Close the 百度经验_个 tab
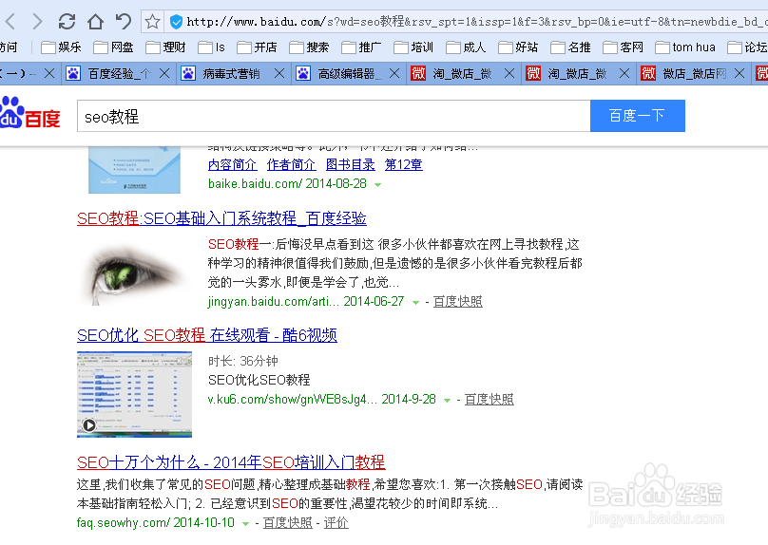This screenshot has width=768, height=545. [164, 74]
